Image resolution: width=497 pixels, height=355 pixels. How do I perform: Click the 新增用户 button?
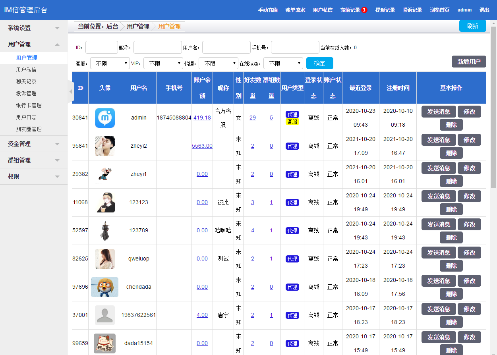point(469,62)
